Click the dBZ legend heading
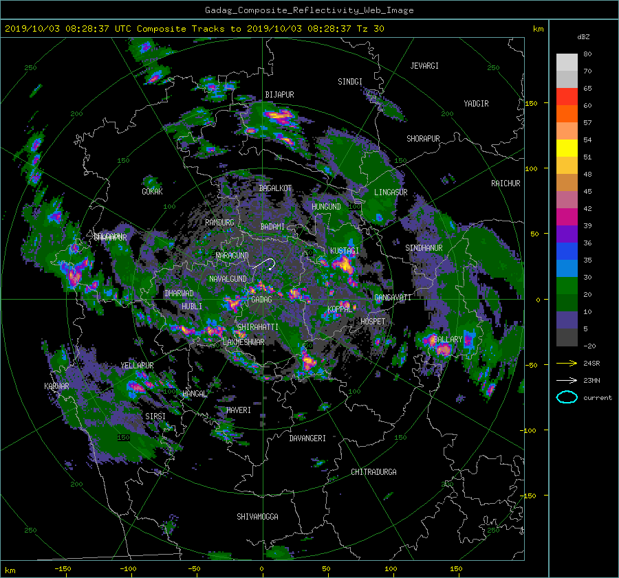This screenshot has height=578, width=619. pyautogui.click(x=583, y=37)
